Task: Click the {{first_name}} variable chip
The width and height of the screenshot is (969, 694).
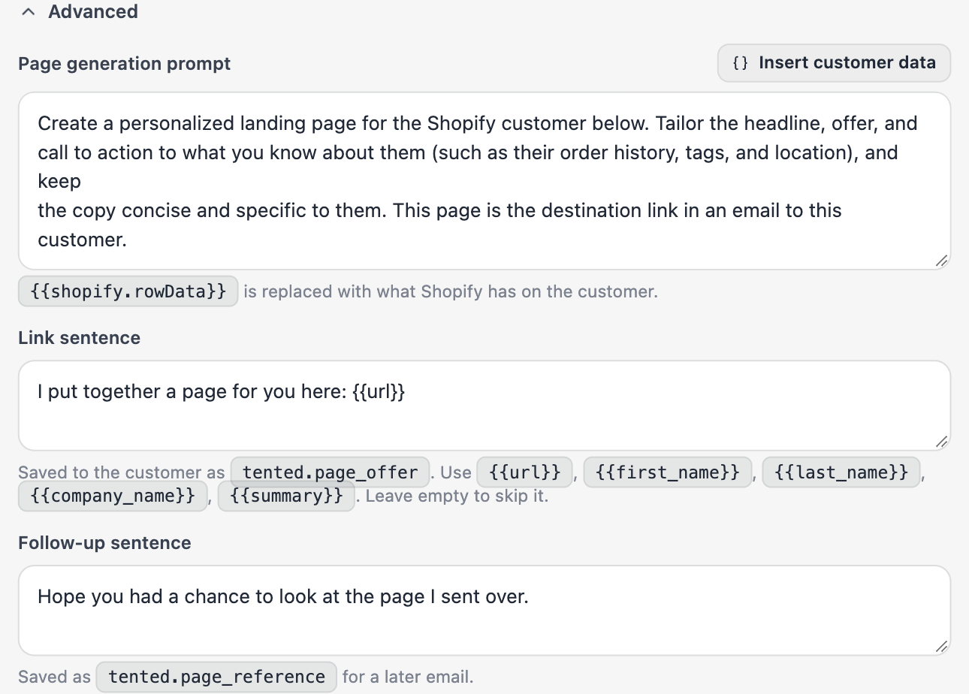Action: pyautogui.click(x=668, y=472)
